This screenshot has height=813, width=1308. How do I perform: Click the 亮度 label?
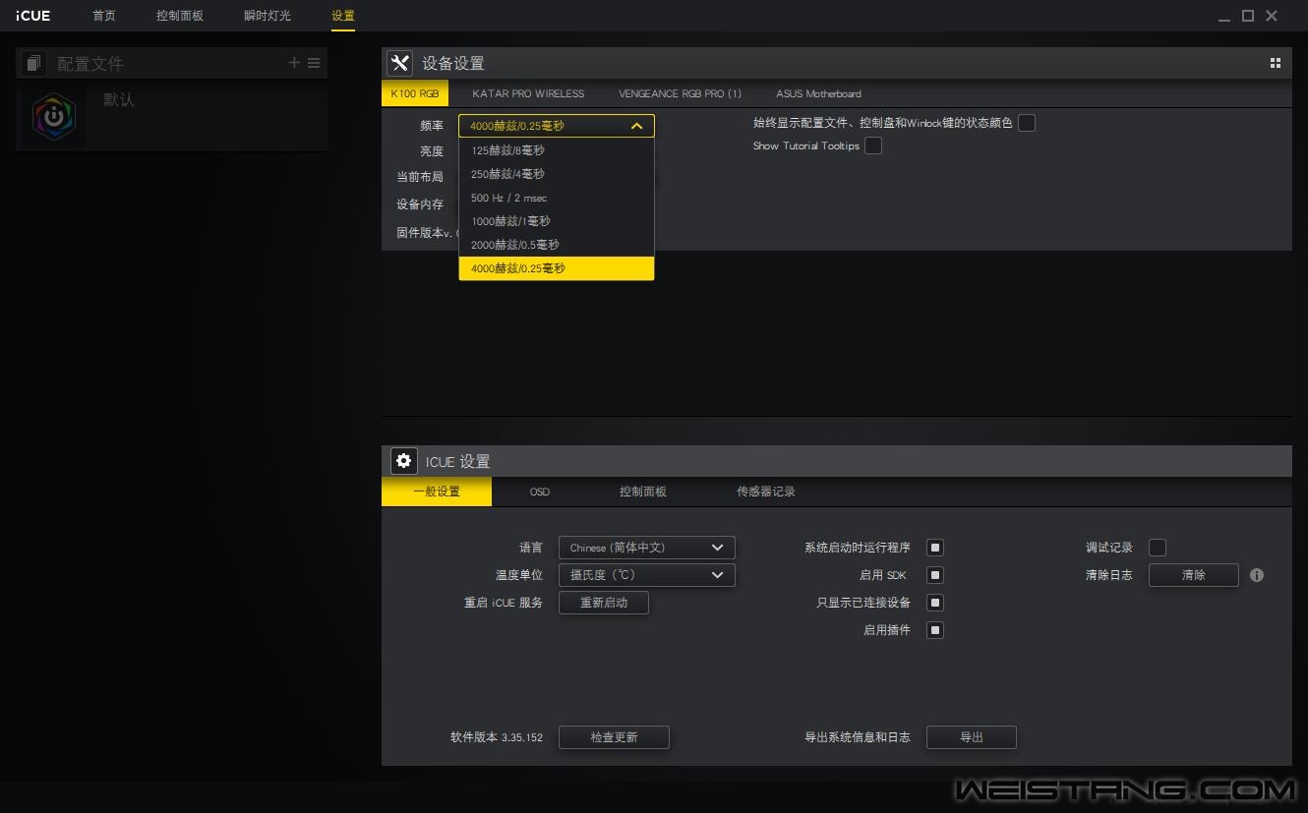click(432, 151)
